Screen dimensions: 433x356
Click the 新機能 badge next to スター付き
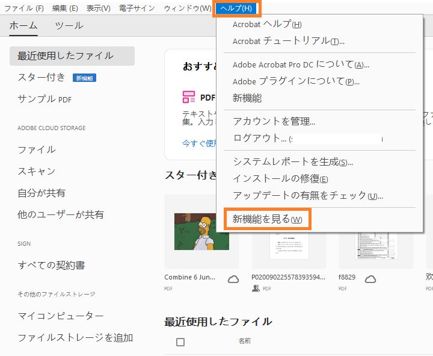pyautogui.click(x=85, y=78)
